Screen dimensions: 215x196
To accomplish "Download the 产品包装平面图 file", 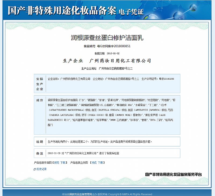I will [x=63, y=162].
